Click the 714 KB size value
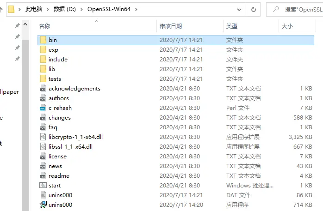 point(303,205)
